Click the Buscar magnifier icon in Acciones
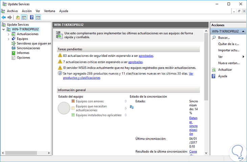 click(x=214, y=38)
